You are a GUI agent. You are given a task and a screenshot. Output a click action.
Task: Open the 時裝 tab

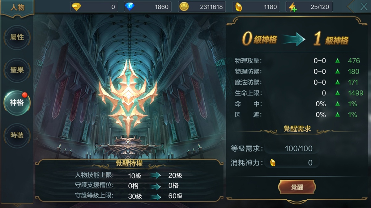point(17,135)
